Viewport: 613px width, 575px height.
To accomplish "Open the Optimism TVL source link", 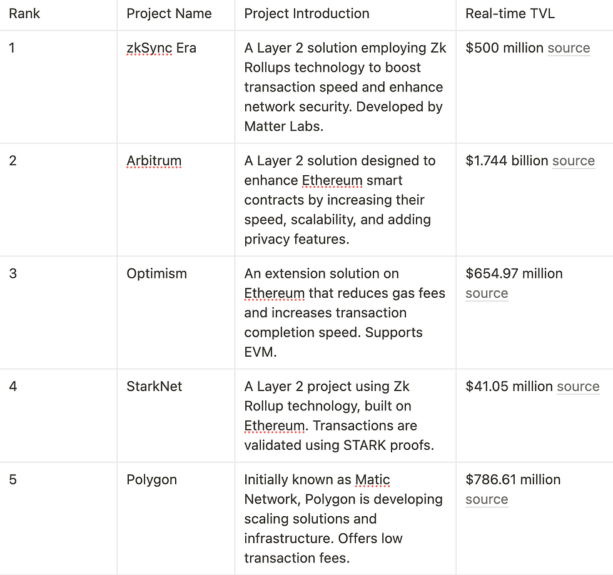I will coord(487,293).
